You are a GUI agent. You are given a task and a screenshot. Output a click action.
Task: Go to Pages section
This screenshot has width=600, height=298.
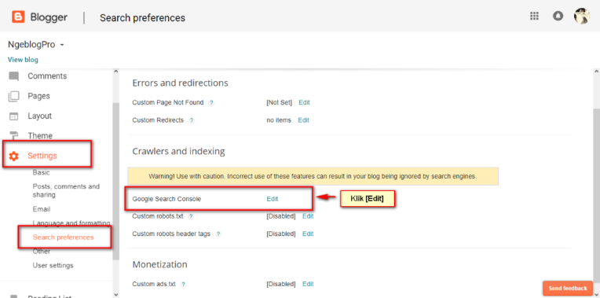[38, 96]
